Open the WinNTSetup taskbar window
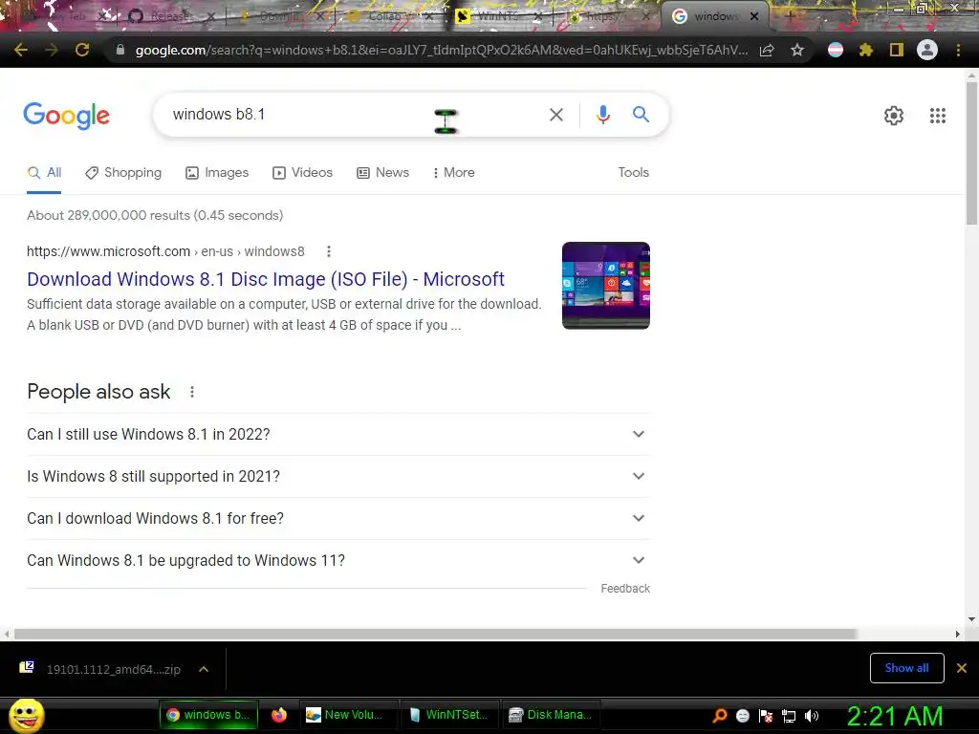This screenshot has height=734, width=979. 449,715
